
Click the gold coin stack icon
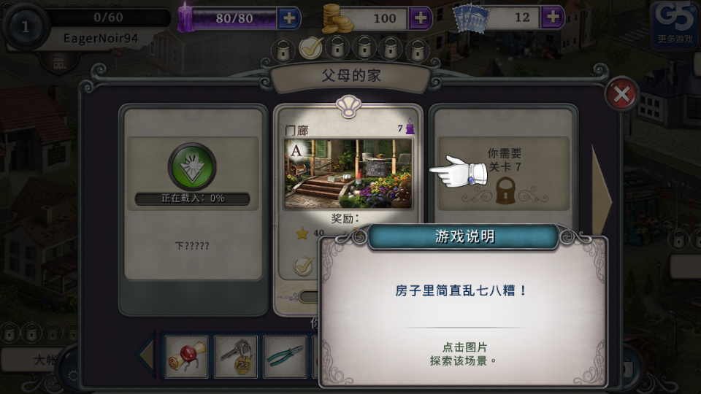(x=337, y=19)
